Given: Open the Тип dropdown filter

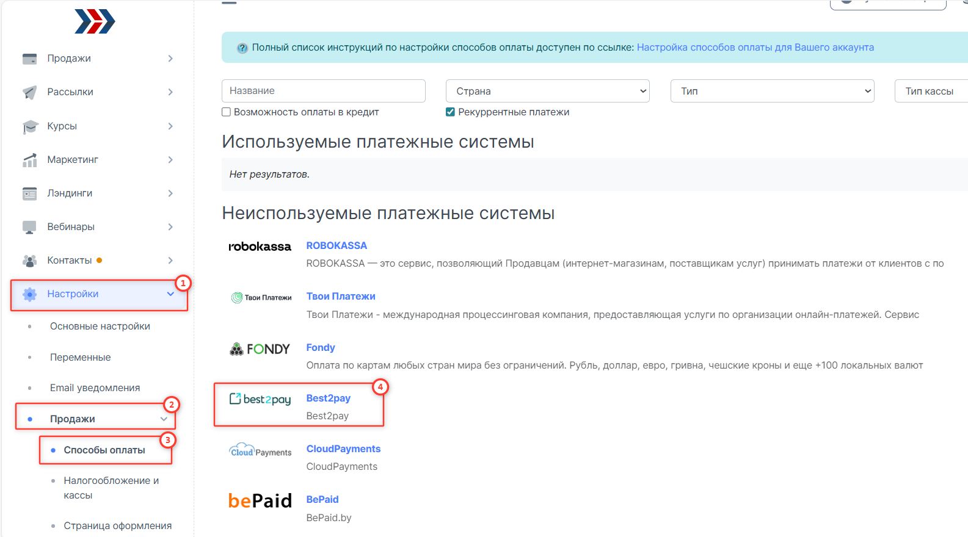Looking at the screenshot, I should [x=772, y=91].
